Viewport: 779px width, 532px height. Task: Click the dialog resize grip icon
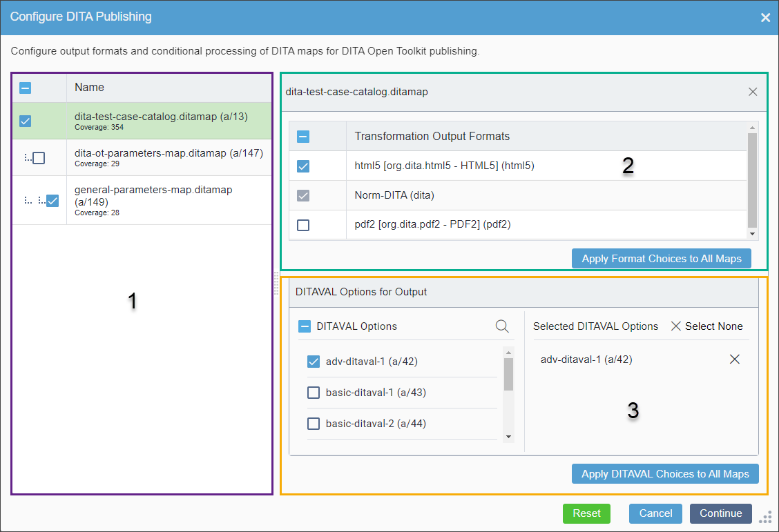point(766,517)
